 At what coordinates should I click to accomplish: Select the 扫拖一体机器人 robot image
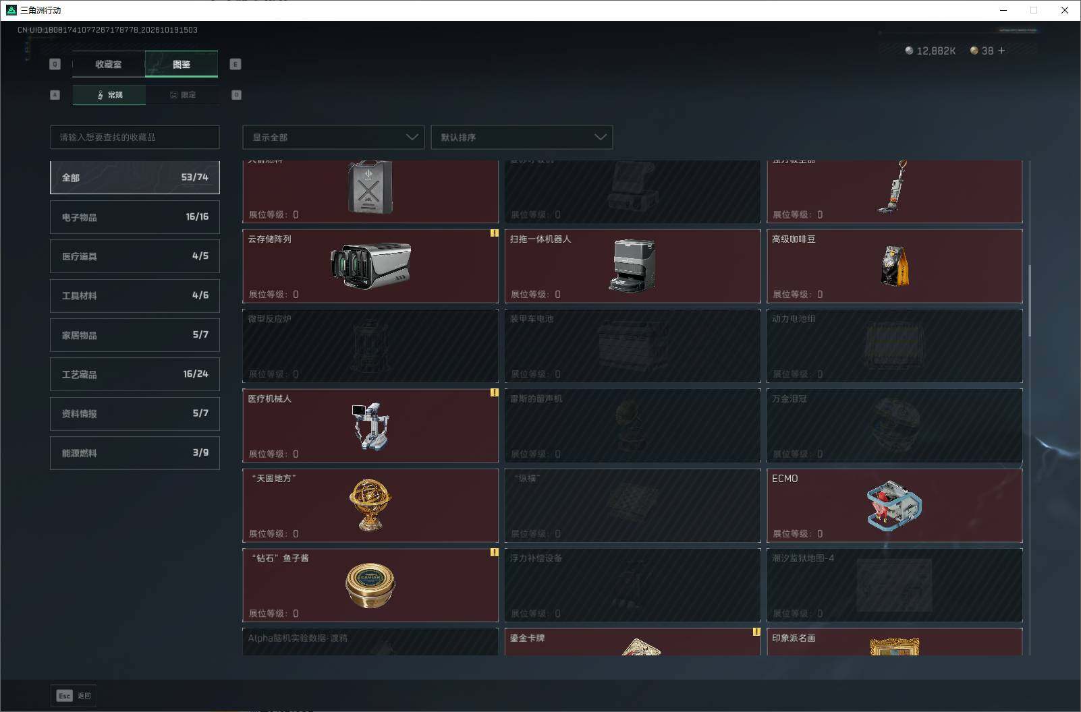tap(632, 266)
